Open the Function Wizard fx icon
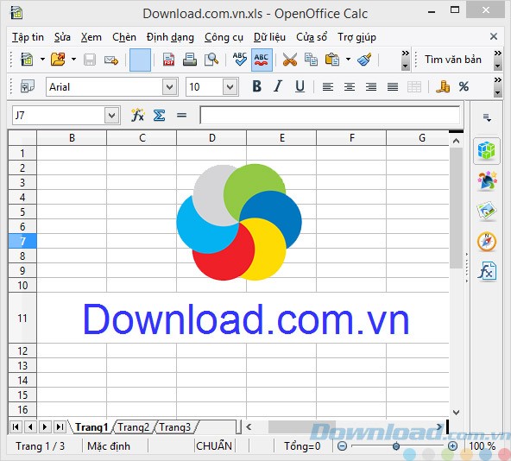This screenshot has width=511, height=461. [137, 115]
